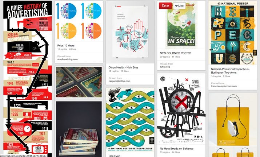Open the National Poster Retrospecticus letters image
This screenshot has width=260, height=157.
[x=232, y=33]
